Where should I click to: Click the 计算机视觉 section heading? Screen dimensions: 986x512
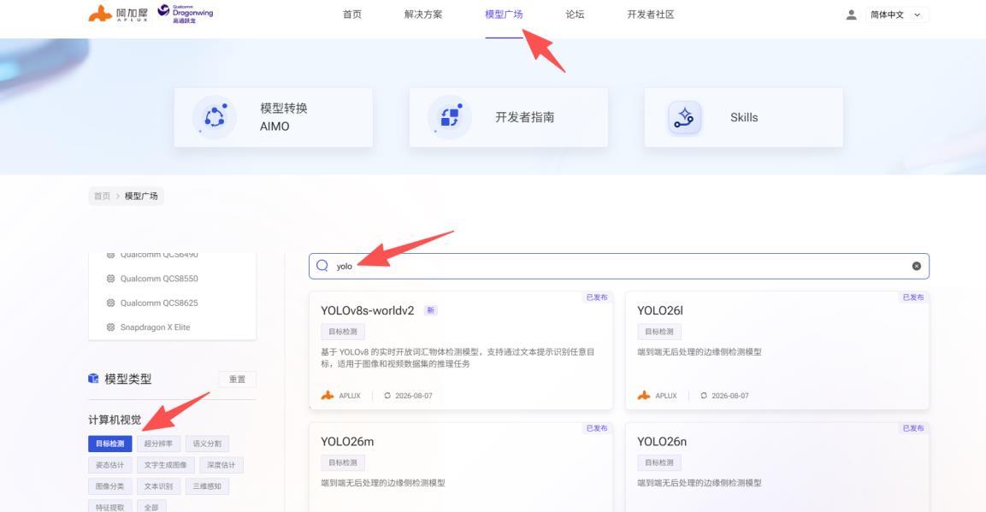click(115, 420)
